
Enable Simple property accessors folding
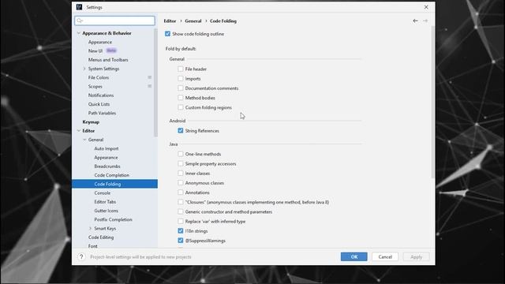click(181, 163)
